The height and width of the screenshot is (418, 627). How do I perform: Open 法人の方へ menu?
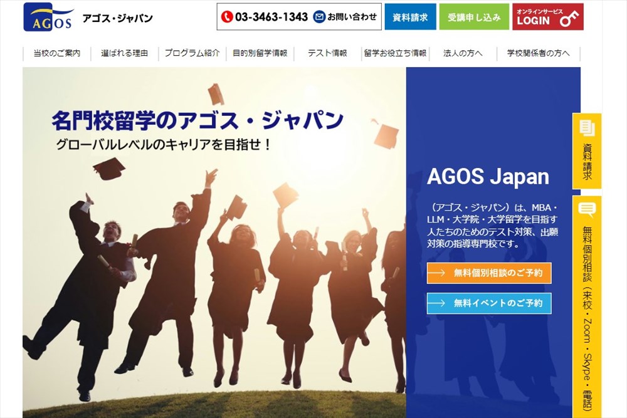click(x=463, y=53)
